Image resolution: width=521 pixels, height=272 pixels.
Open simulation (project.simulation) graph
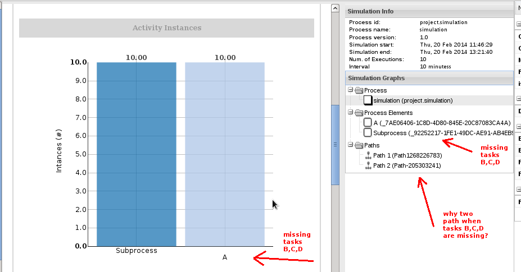click(x=413, y=100)
